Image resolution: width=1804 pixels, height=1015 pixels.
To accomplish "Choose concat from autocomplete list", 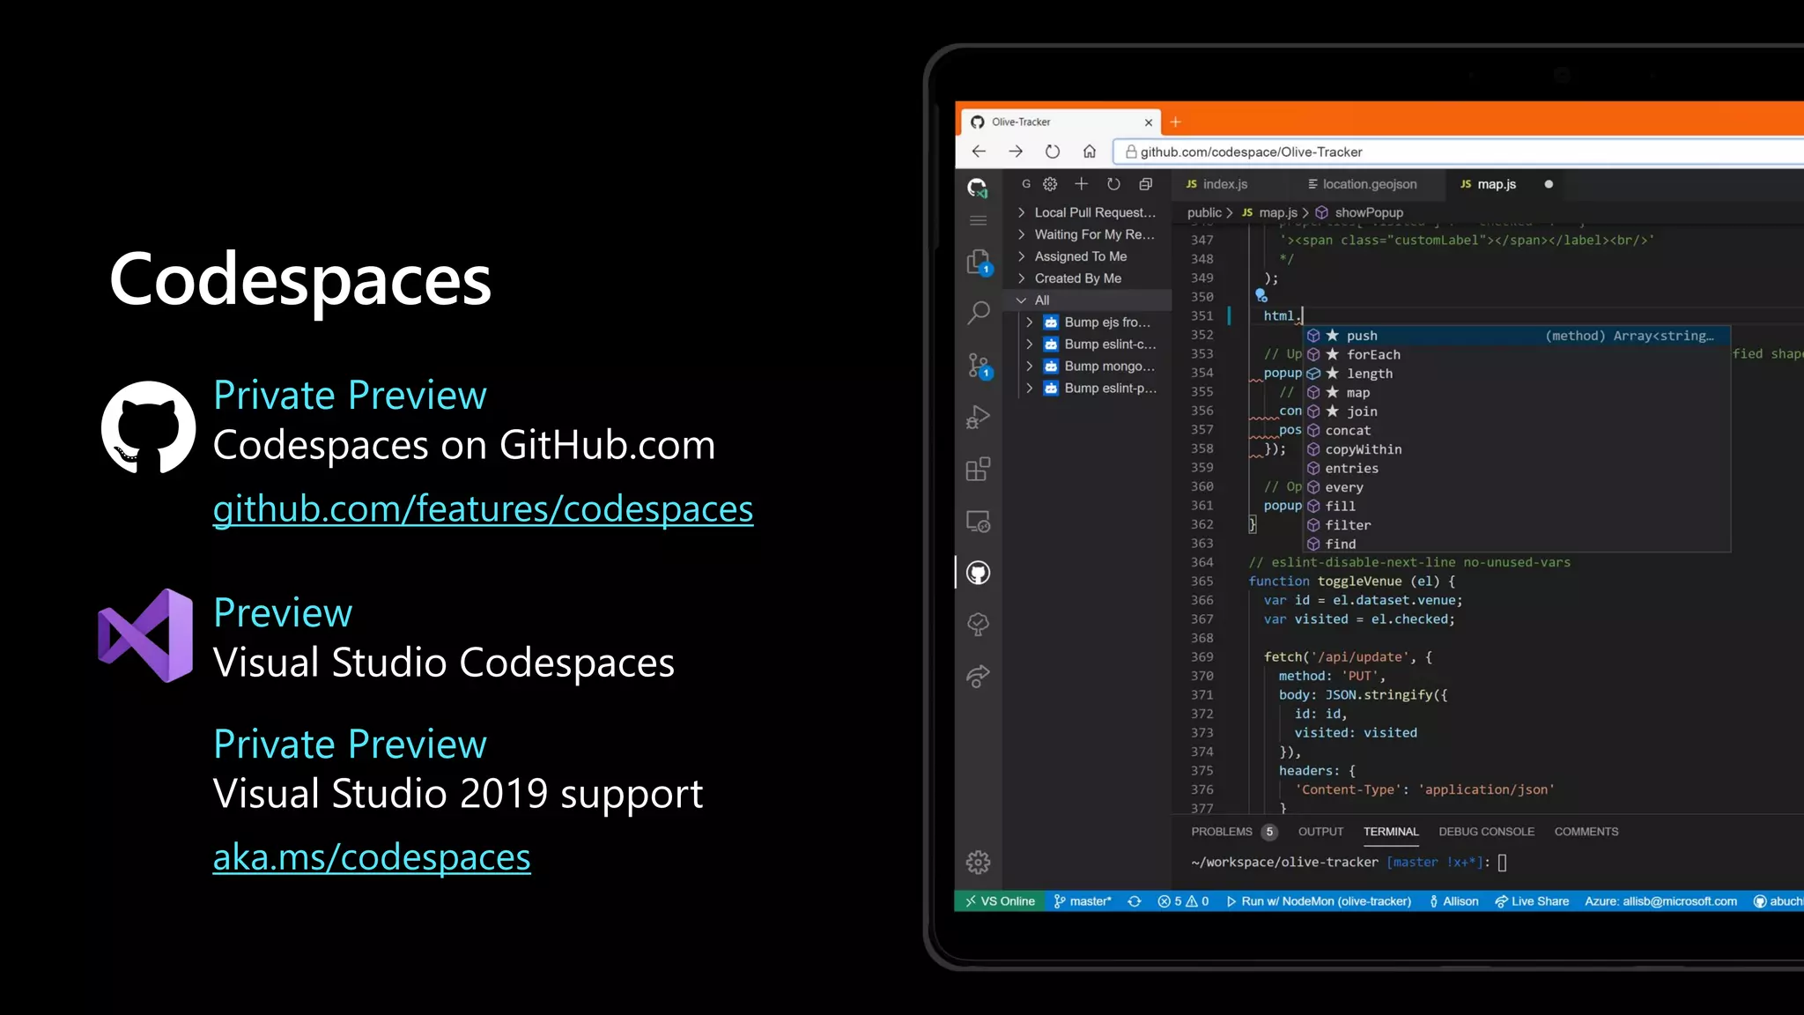I will coord(1517,430).
